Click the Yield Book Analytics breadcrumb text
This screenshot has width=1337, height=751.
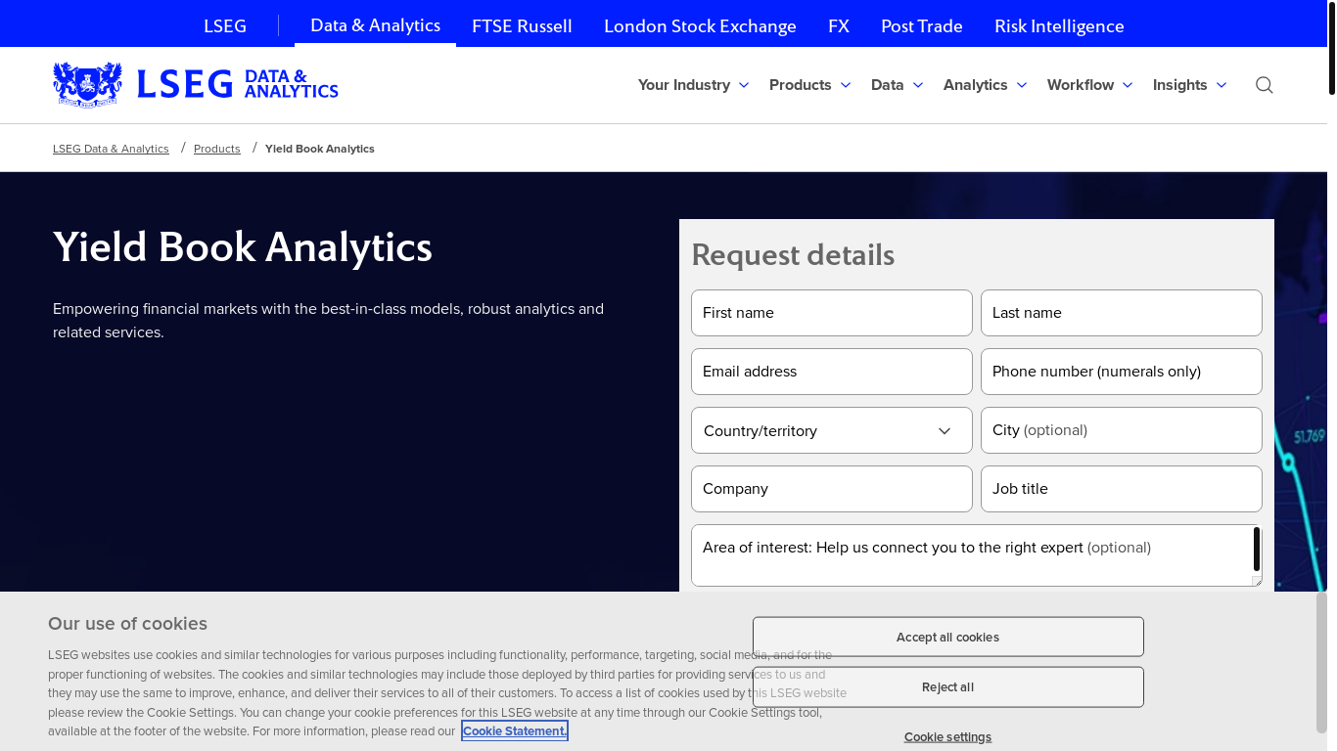pyautogui.click(x=320, y=149)
